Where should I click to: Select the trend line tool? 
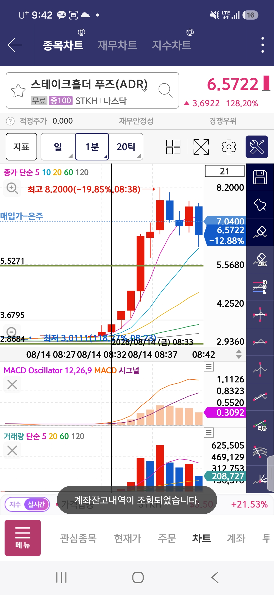[260, 397]
